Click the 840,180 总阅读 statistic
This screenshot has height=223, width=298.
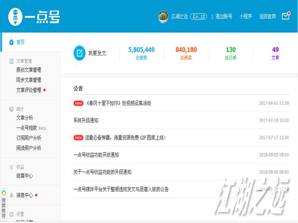click(x=186, y=53)
